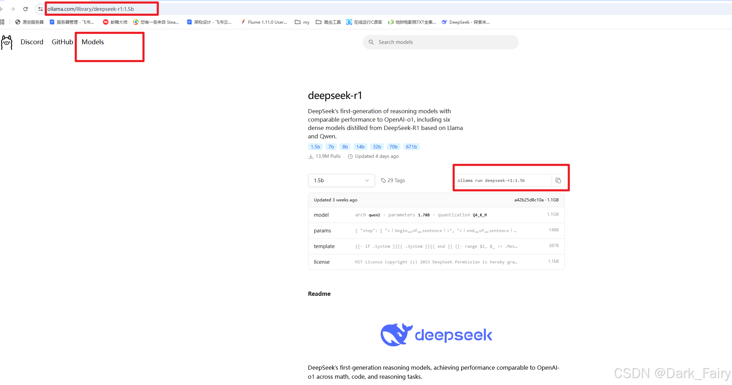Open the license file row
Image resolution: width=732 pixels, height=385 pixels.
pos(436,262)
